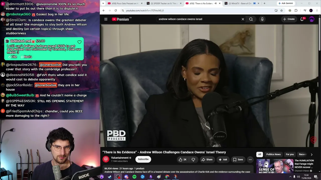This screenshot has height=180, width=321.
Task: Bookmark this page with the star
Action: pos(281,10)
